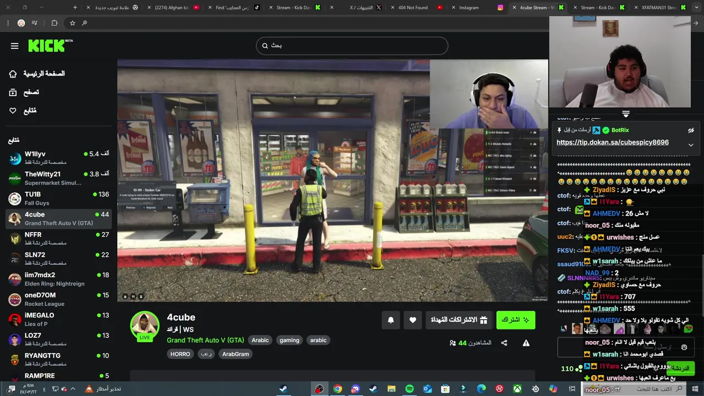Viewport: 704px width, 396px height.
Task: Click the KICK logo
Action: [x=50, y=46]
